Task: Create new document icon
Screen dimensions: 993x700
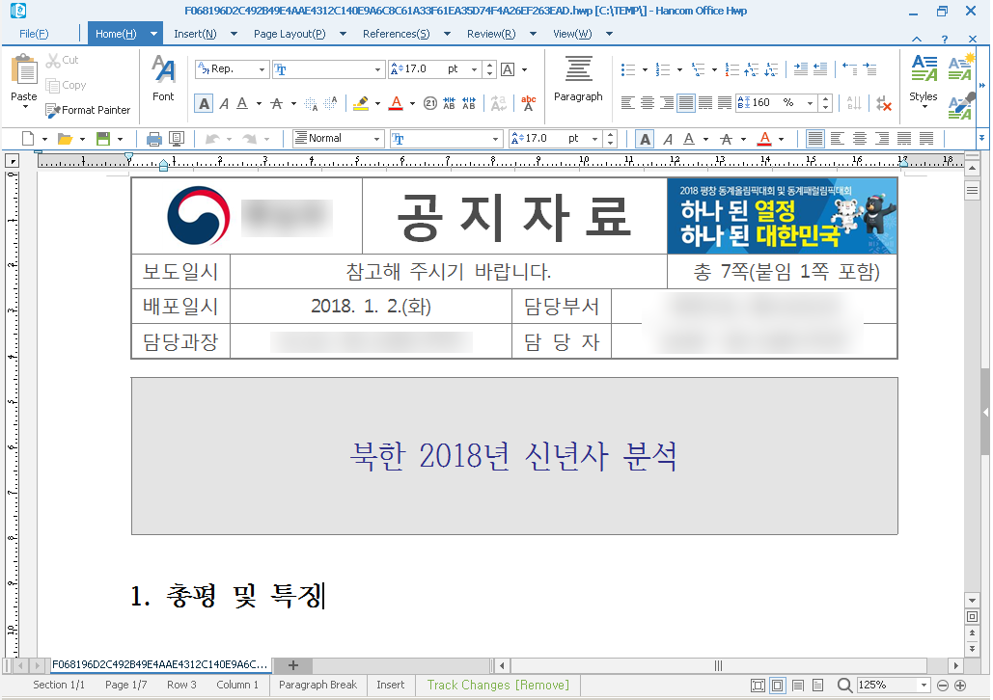Action: 28,139
